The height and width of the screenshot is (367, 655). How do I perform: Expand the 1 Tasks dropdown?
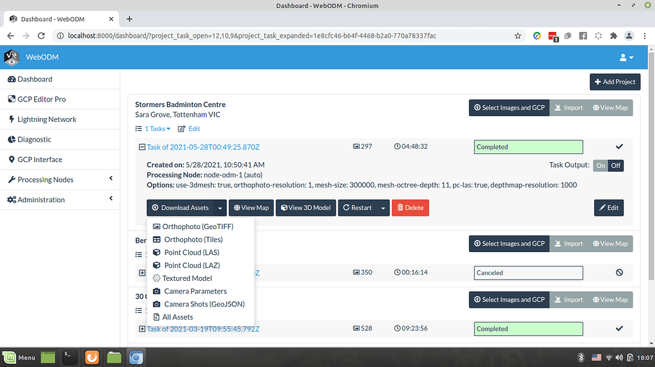[x=157, y=129]
